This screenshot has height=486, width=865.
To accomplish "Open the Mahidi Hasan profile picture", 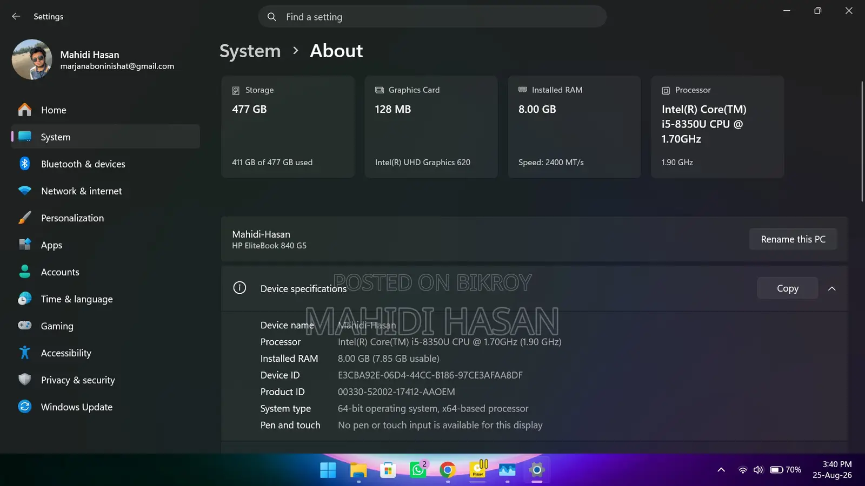I will 32,59.
